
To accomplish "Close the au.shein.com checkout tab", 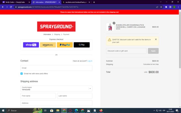I will tap(89, 2).
